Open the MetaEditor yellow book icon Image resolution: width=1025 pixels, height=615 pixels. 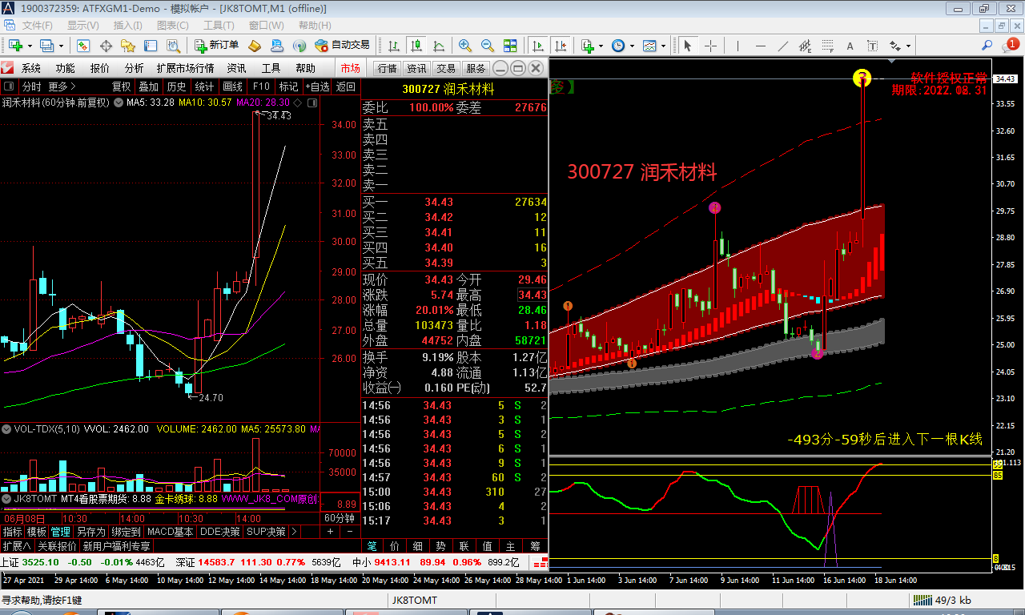pyautogui.click(x=255, y=46)
